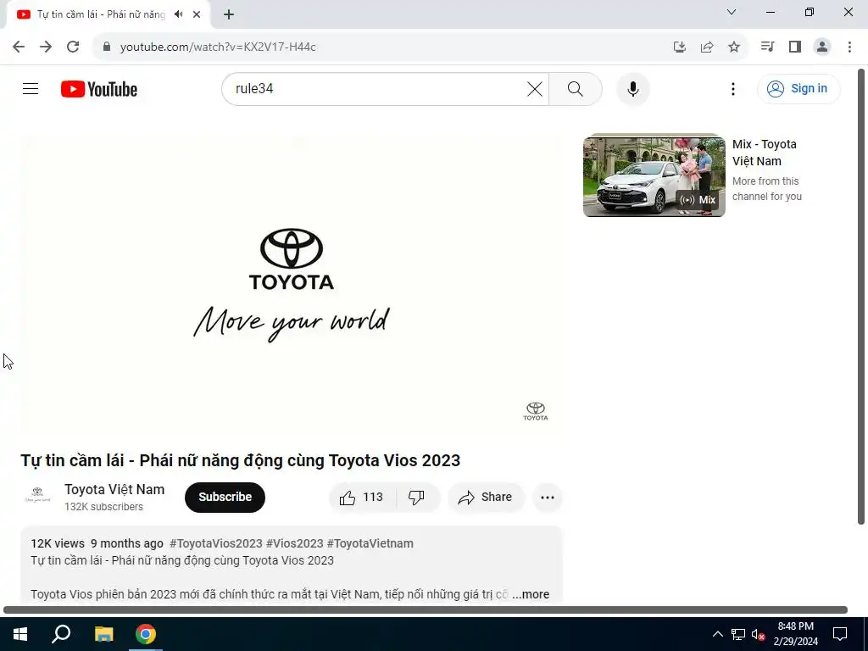Screen dimensions: 868x651
Task: Click the magnifier search button
Action: click(576, 88)
